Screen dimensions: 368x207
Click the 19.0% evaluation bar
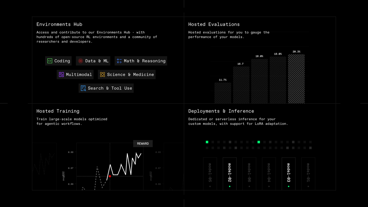pyautogui.click(x=278, y=80)
